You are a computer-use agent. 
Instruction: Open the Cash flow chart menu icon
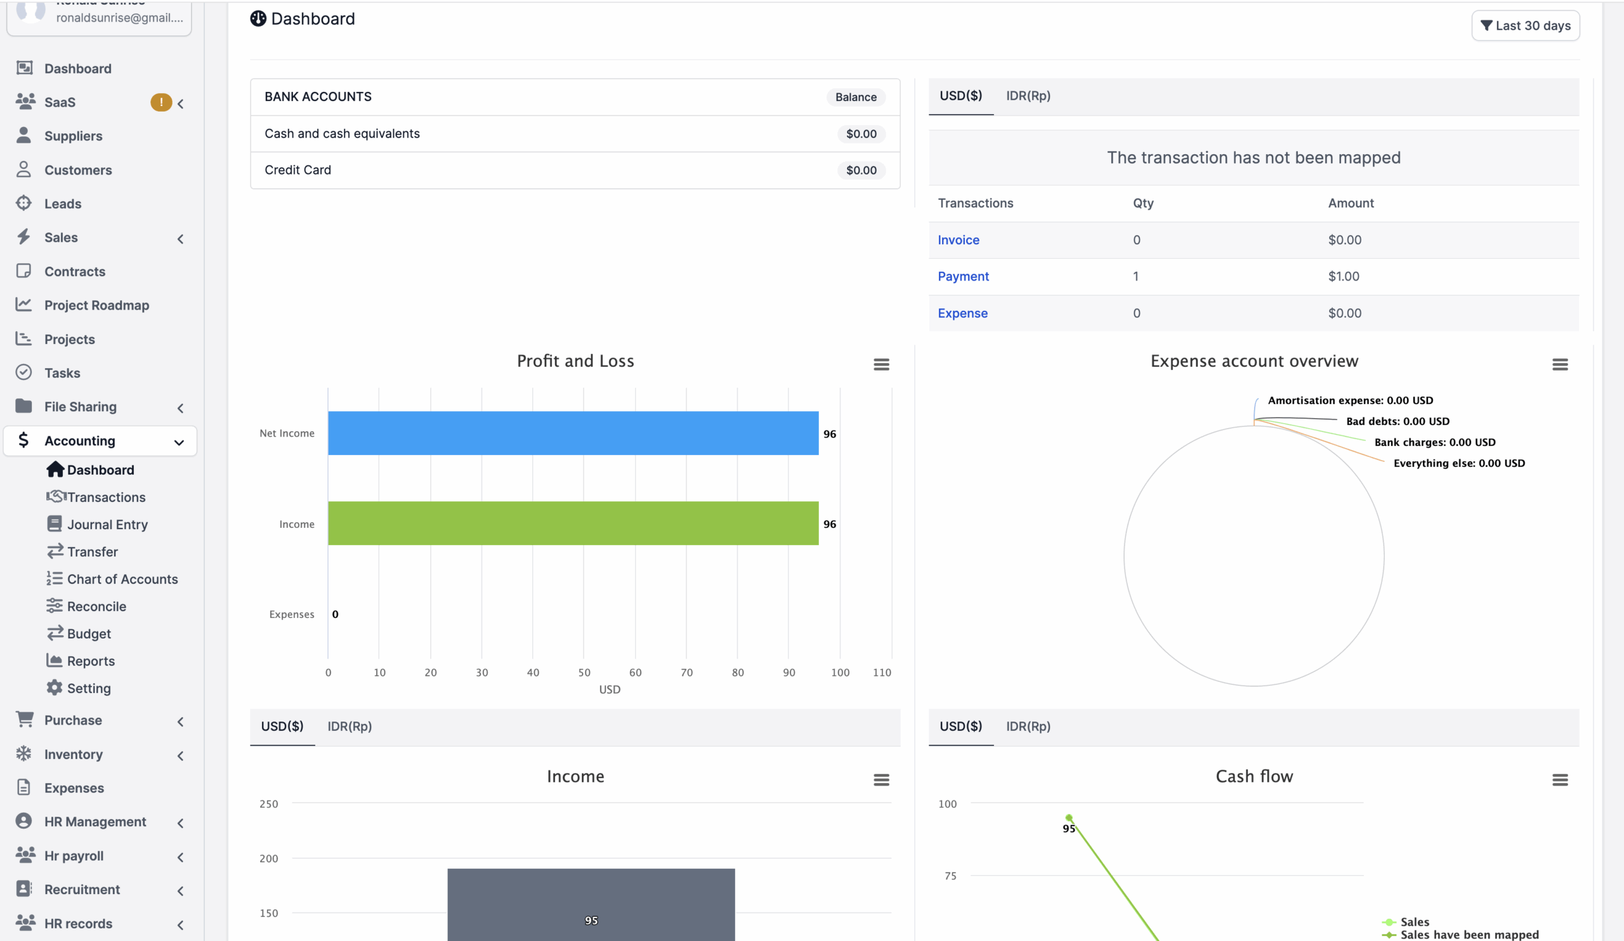pos(1559,780)
